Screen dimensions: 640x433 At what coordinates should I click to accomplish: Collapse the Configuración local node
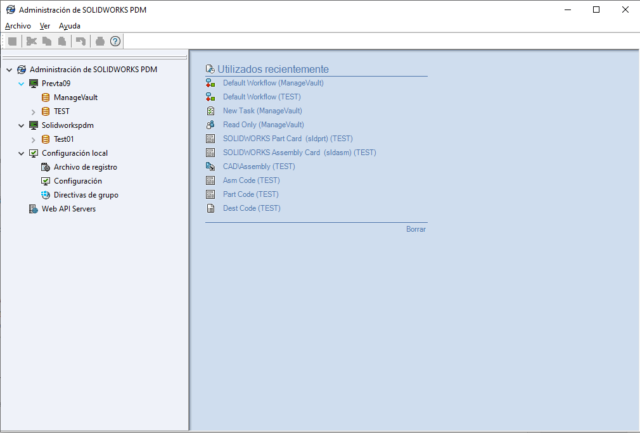tap(21, 153)
